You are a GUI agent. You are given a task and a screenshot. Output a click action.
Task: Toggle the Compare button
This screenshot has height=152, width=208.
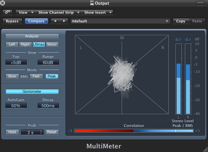pyautogui.click(x=36, y=21)
